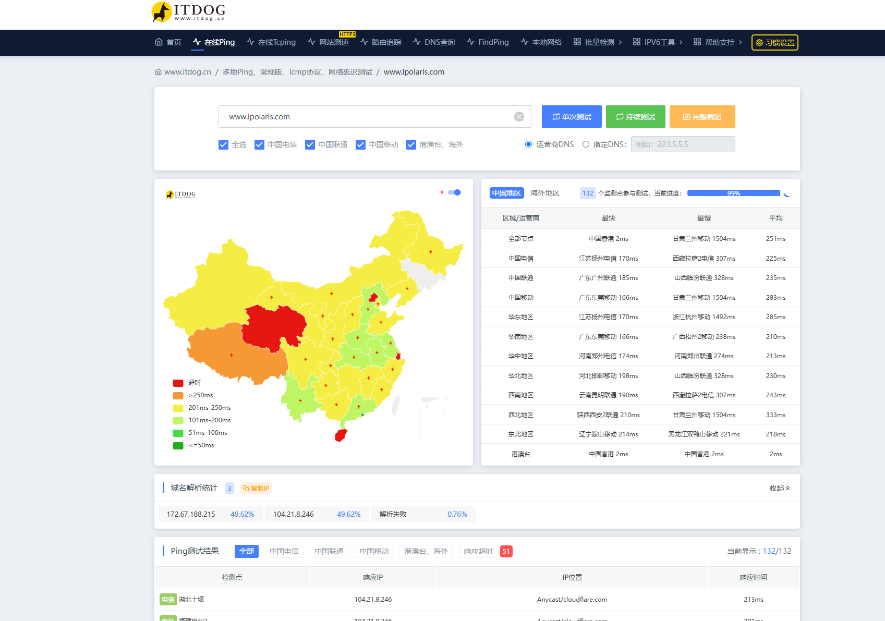Viewport: 885px width, 621px height.
Task: Start 持续测试 with refresh icon button
Action: tap(635, 117)
